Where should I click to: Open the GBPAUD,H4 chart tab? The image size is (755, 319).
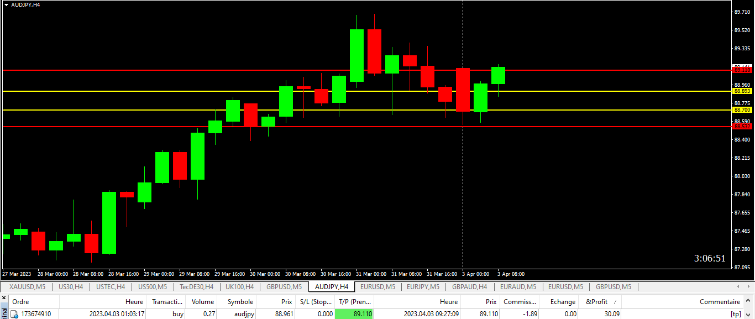coord(470,287)
